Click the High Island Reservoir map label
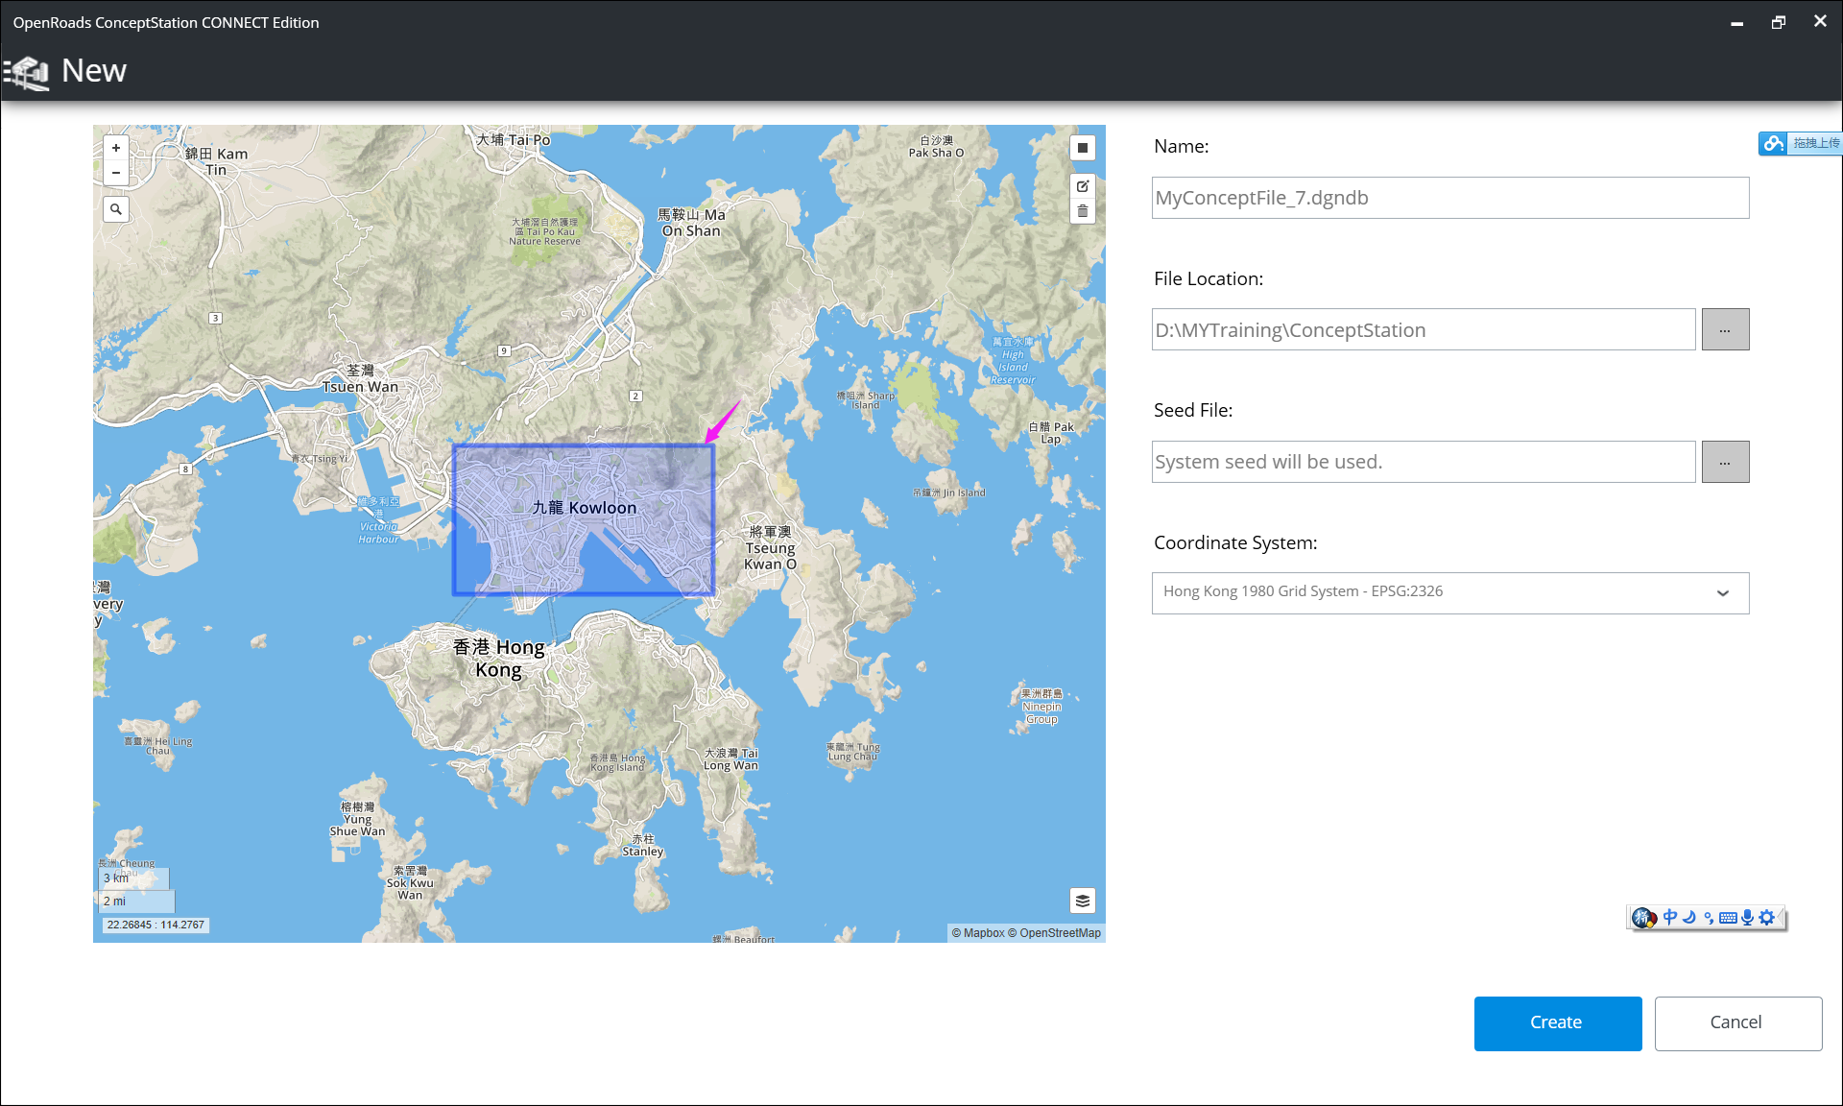This screenshot has width=1843, height=1106. coord(1013,361)
